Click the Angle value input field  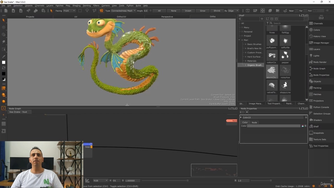tap(146, 11)
